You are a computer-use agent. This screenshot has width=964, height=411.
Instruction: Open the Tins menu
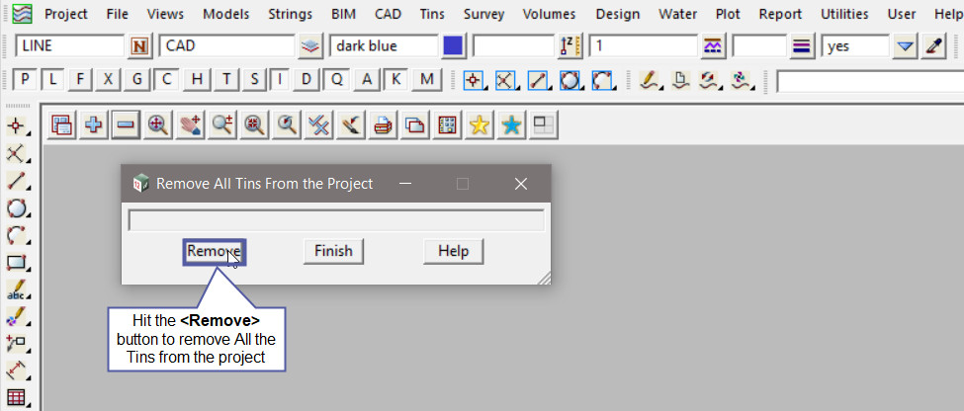point(432,14)
